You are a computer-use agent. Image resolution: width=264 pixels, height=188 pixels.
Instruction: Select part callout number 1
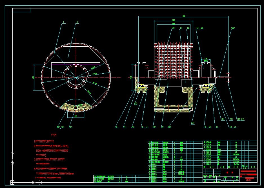coord(63,22)
